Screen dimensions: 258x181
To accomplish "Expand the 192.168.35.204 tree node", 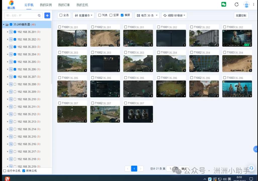I will (8, 54).
